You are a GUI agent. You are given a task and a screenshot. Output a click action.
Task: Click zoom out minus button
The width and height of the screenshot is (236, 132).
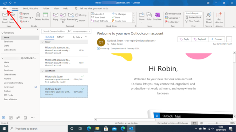(206, 123)
